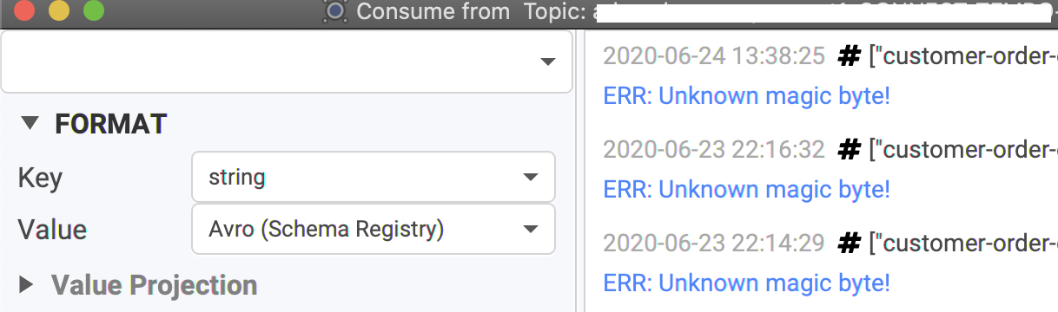Expand the Value Projection section
This screenshot has width=1058, height=312.
point(26,284)
